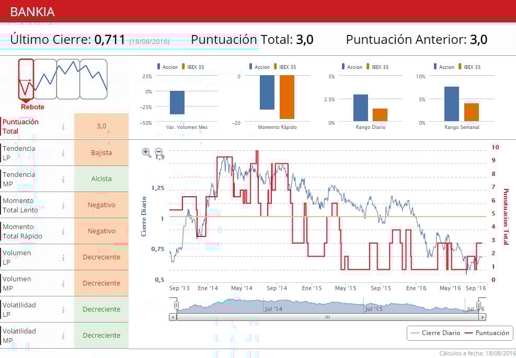Open info icon for Momento Total Rápido
516x358 pixels.
point(63,232)
